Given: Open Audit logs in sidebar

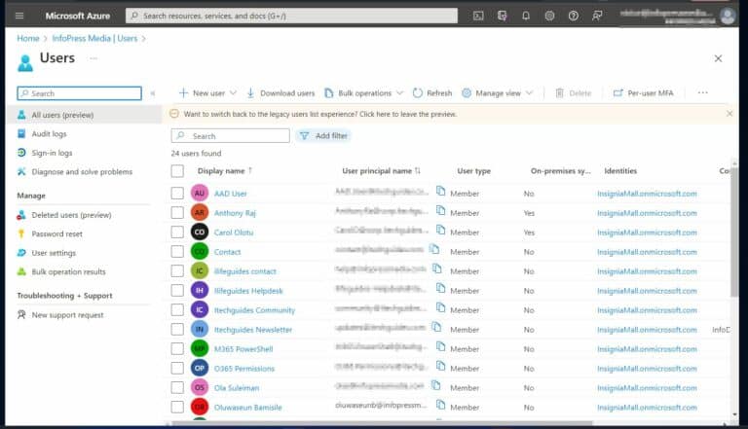Looking at the screenshot, I should pos(49,134).
